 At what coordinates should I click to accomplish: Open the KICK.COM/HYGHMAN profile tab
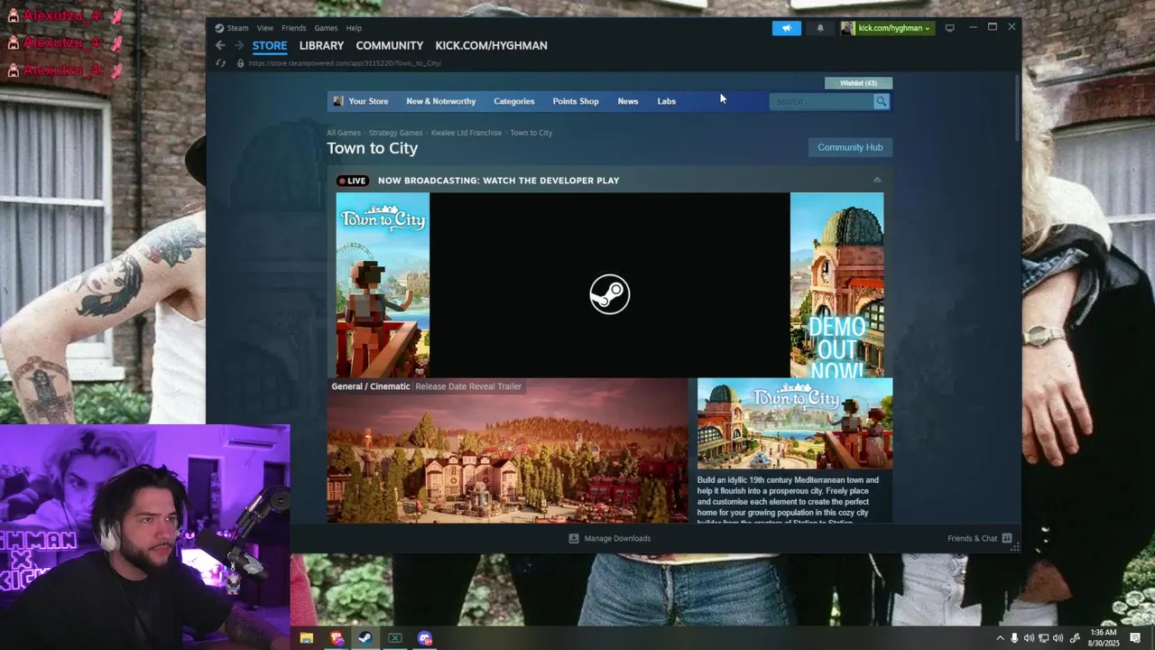[491, 45]
